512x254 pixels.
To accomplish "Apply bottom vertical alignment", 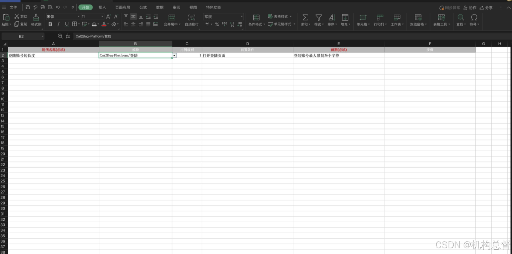I will [x=141, y=16].
